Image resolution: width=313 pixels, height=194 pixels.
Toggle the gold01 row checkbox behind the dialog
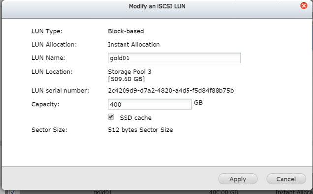[x=13, y=192]
